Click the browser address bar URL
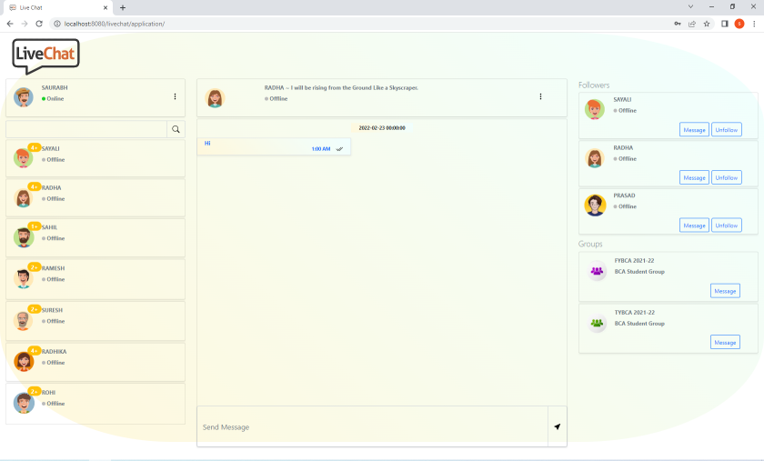This screenshot has width=764, height=461. point(114,24)
